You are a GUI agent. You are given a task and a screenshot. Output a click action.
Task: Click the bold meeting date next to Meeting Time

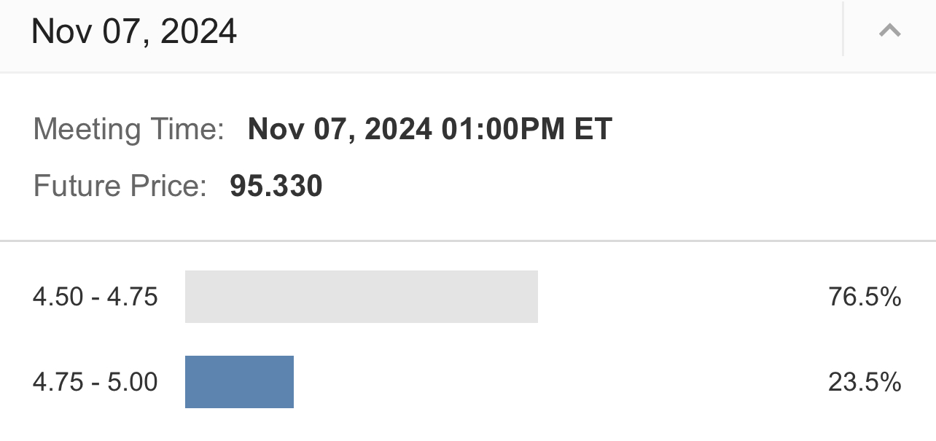[340, 130]
